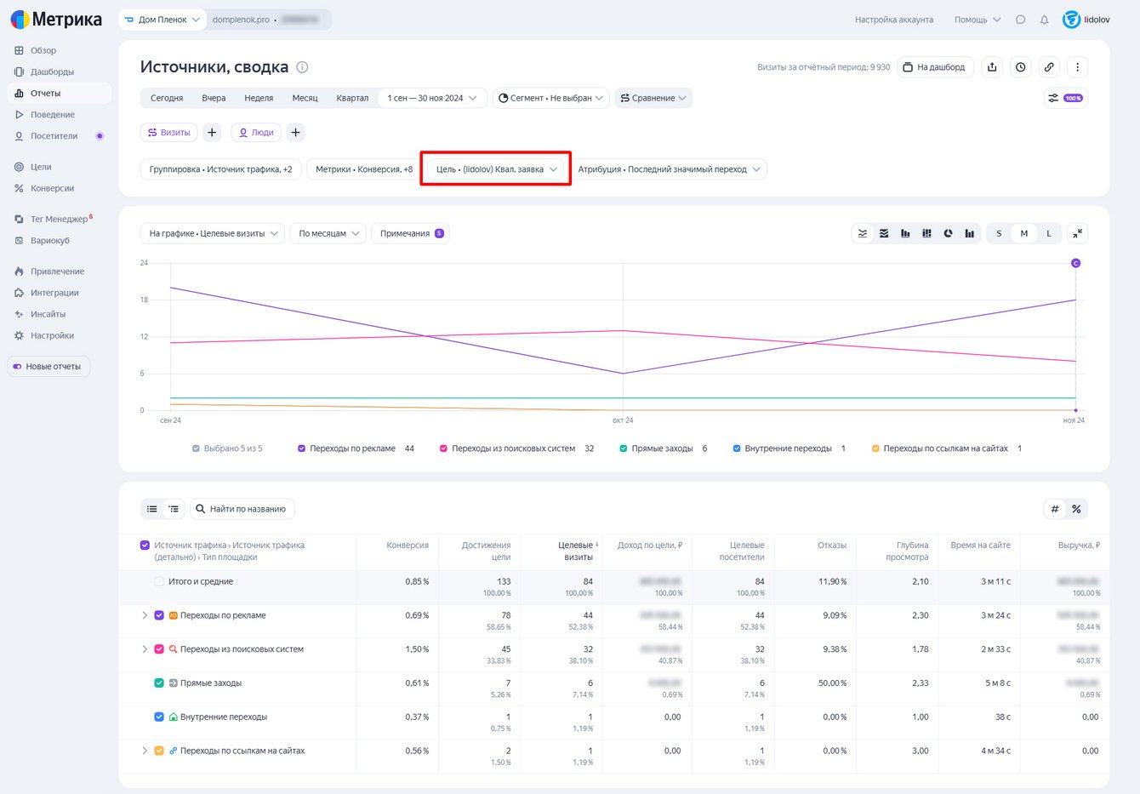Open the Атрибуция dropdown
Image resolution: width=1140 pixels, height=794 pixels.
coord(670,169)
